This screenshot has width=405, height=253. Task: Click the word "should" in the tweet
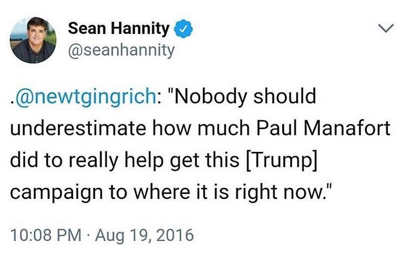pyautogui.click(x=284, y=96)
